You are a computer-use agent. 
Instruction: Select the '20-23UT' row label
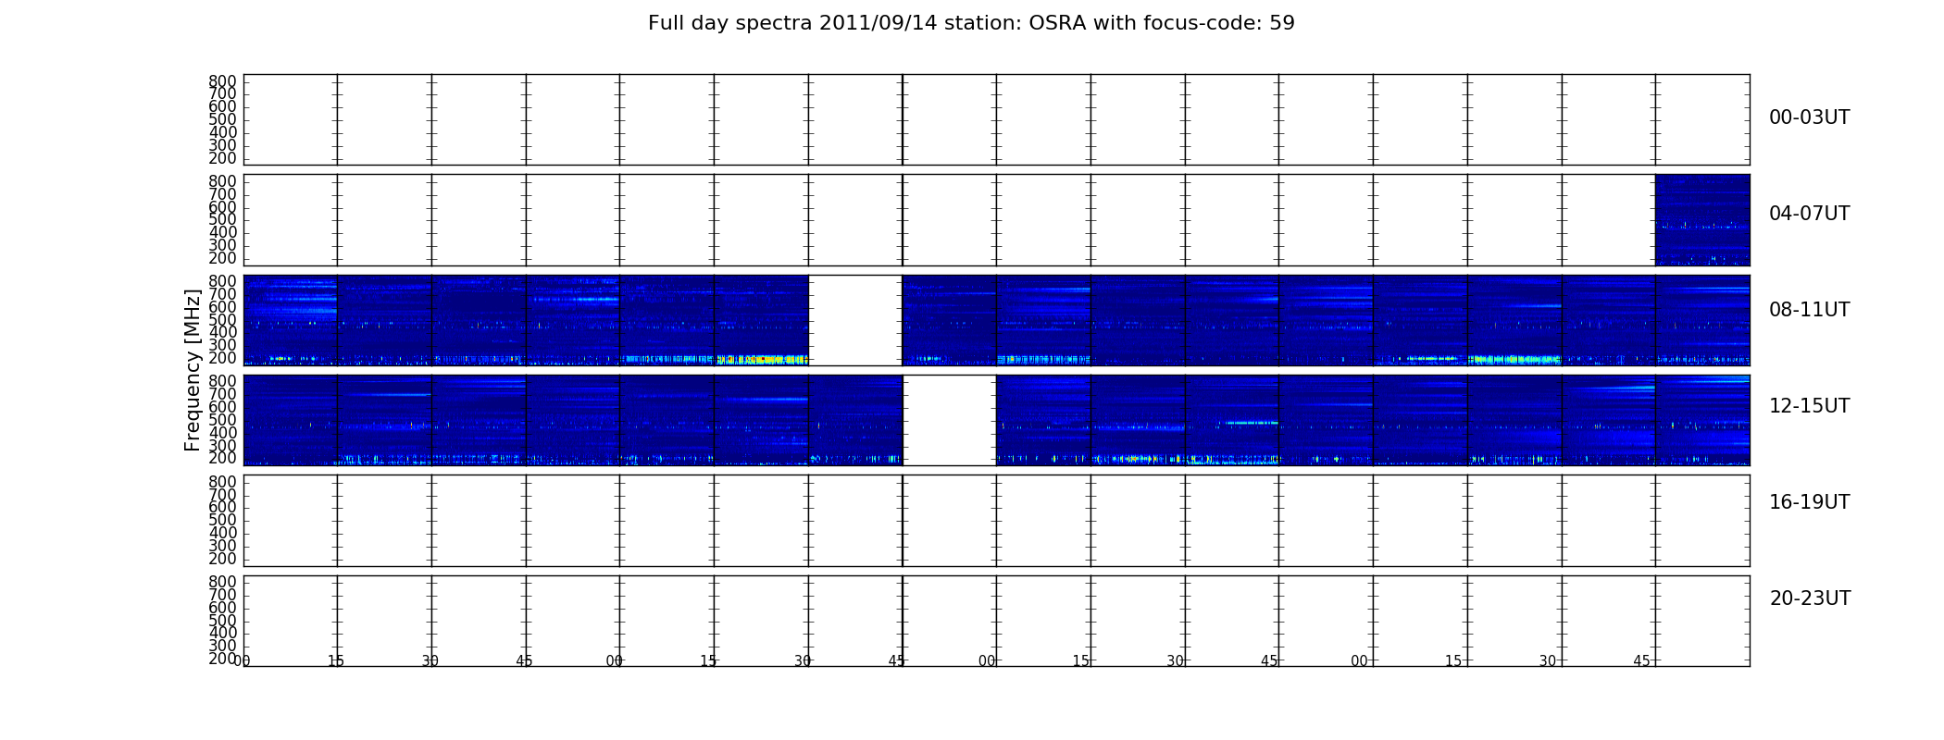pos(1810,598)
